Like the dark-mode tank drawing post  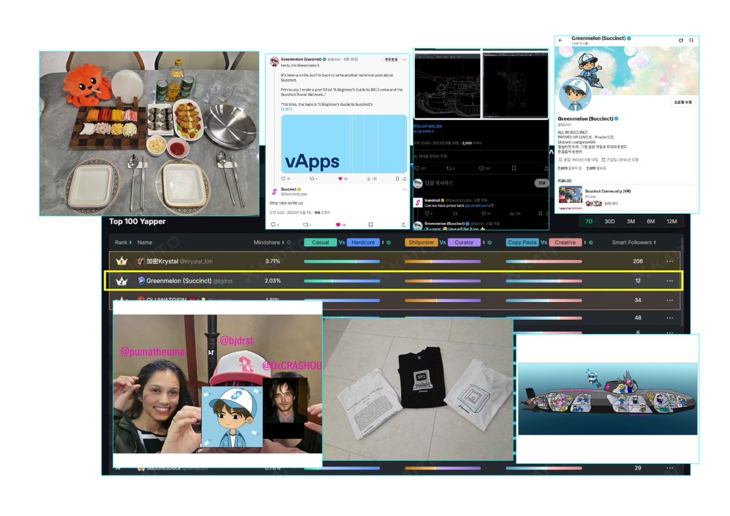click(x=481, y=168)
